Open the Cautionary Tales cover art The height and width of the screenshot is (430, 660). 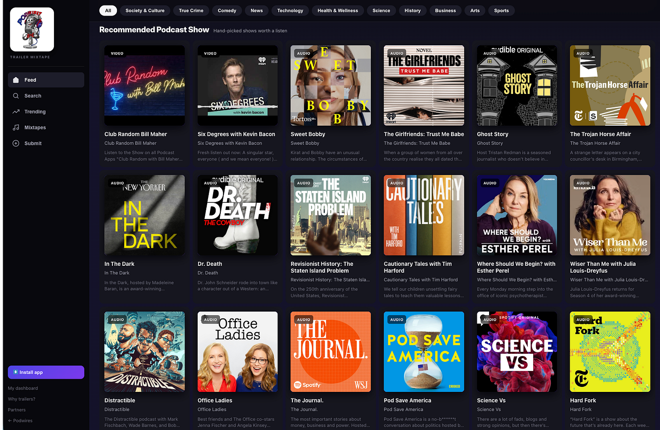click(x=424, y=215)
